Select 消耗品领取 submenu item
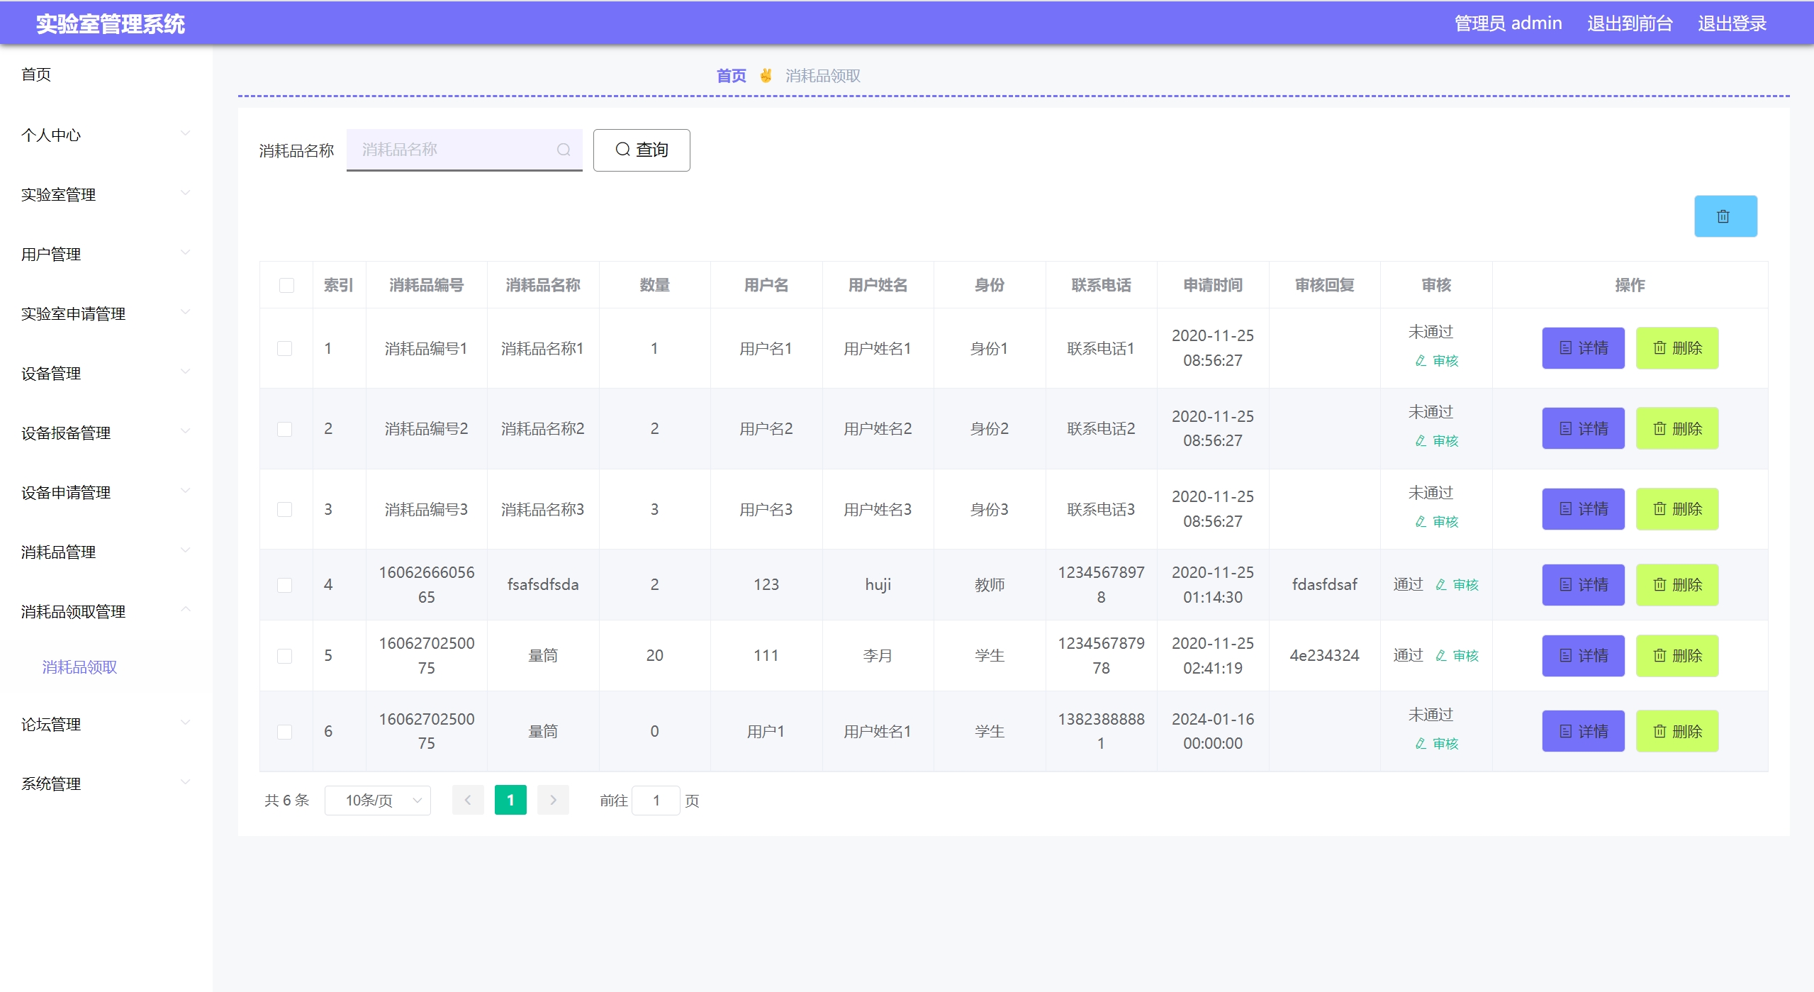1814x992 pixels. pos(79,667)
